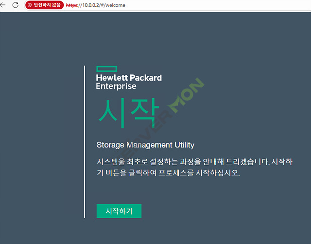The height and width of the screenshot is (244, 311).
Task: Select the address bar URL 10.0.0.2/#/welcome
Action: [x=95, y=5]
